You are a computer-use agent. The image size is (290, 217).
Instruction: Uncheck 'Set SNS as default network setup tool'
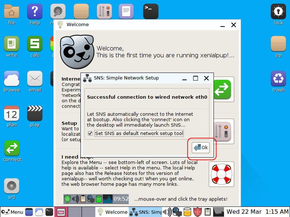90,133
